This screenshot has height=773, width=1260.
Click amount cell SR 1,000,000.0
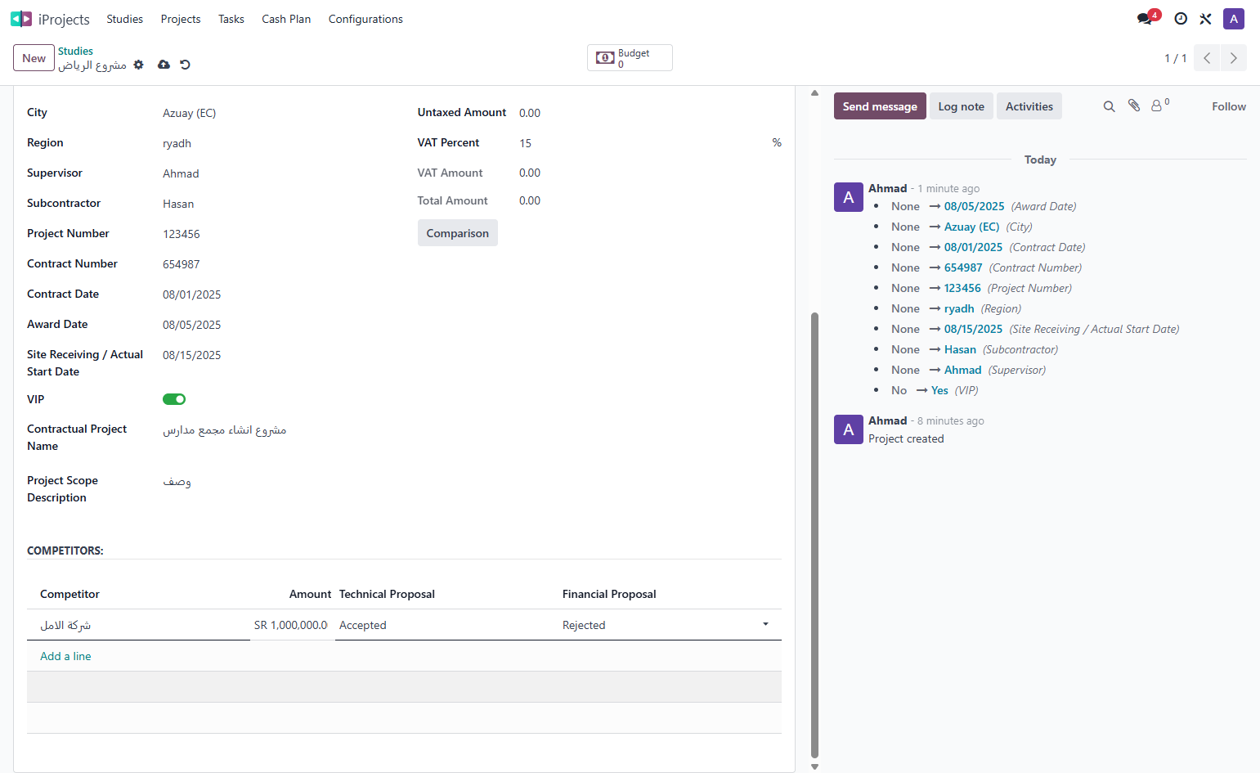point(291,625)
